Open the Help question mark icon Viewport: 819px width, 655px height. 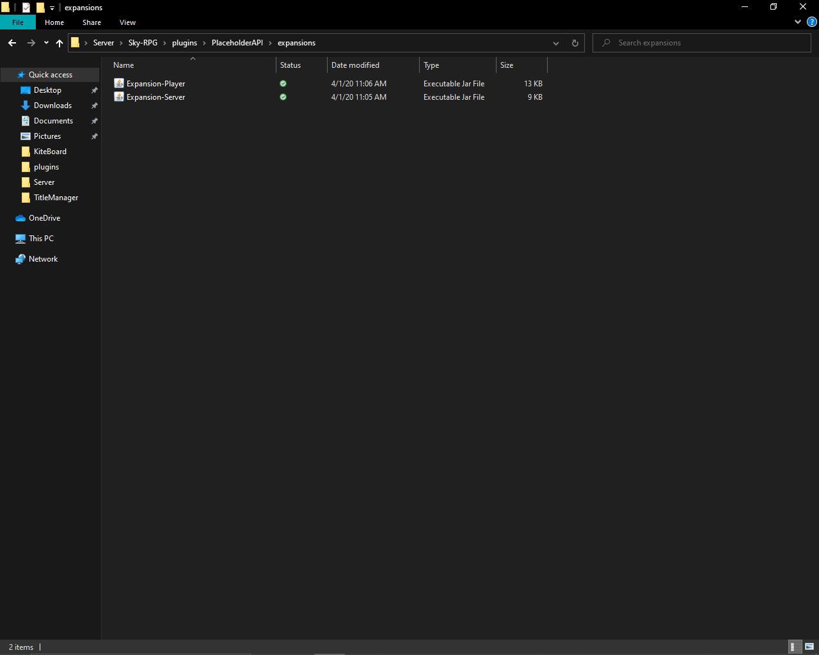(812, 22)
